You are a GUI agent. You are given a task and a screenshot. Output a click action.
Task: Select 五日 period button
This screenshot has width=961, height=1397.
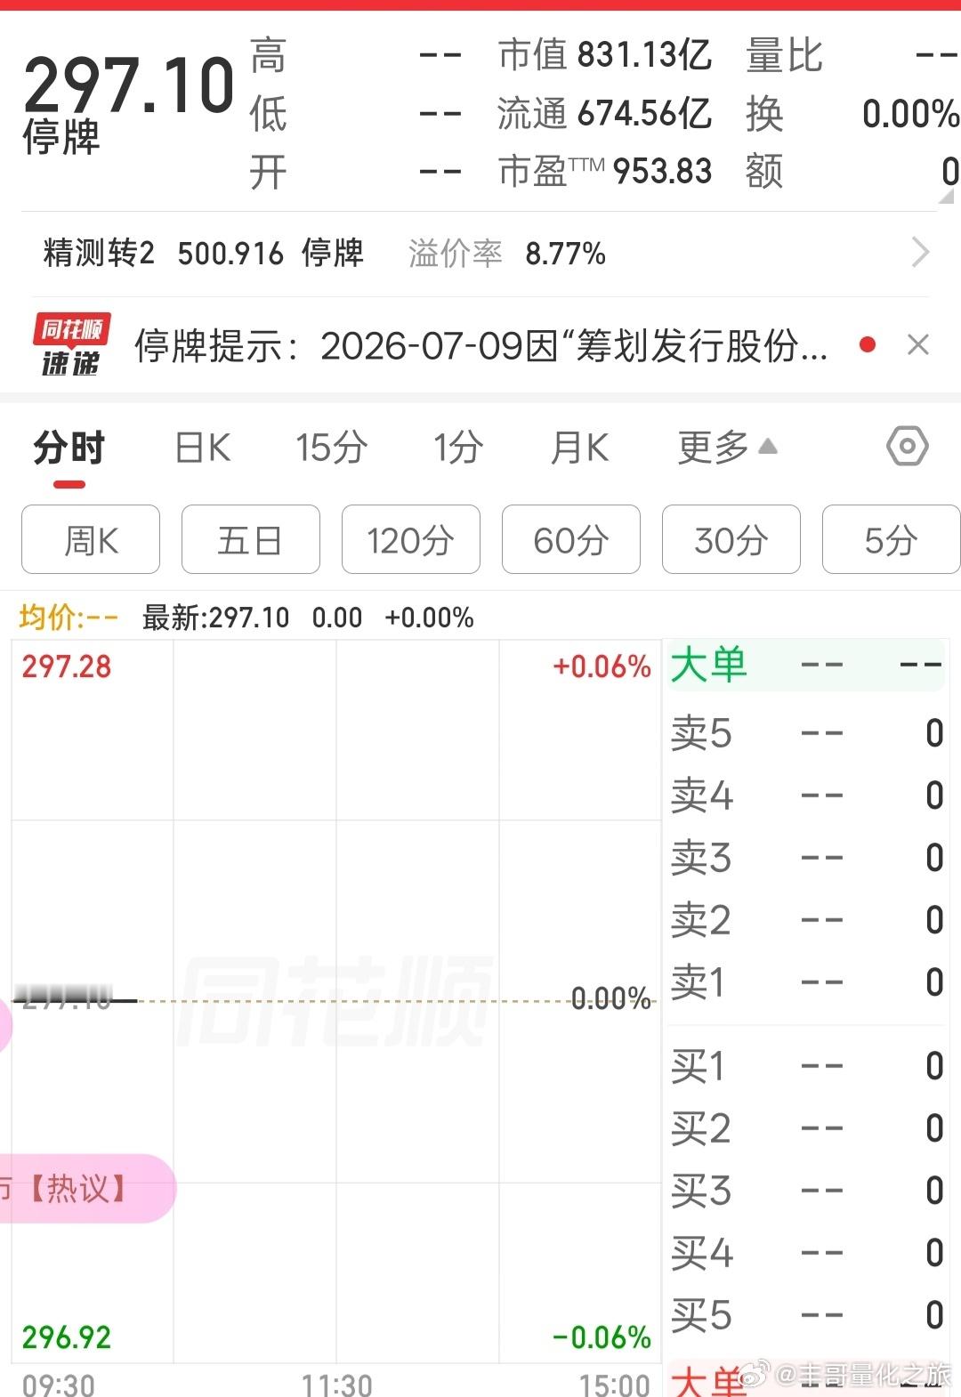pyautogui.click(x=251, y=539)
